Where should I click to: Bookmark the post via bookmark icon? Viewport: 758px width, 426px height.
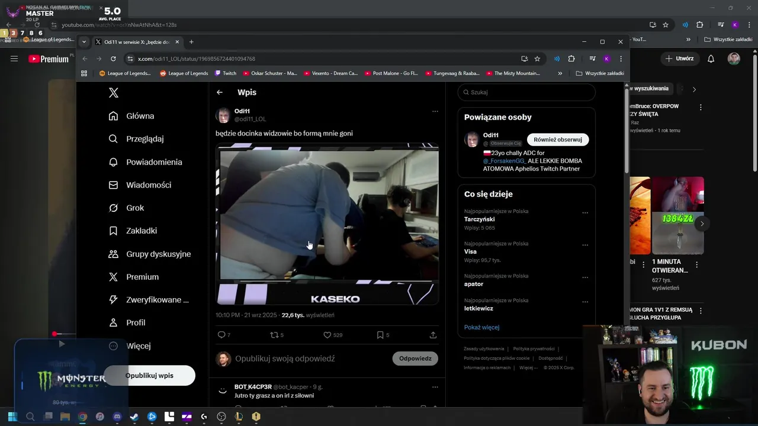point(380,335)
